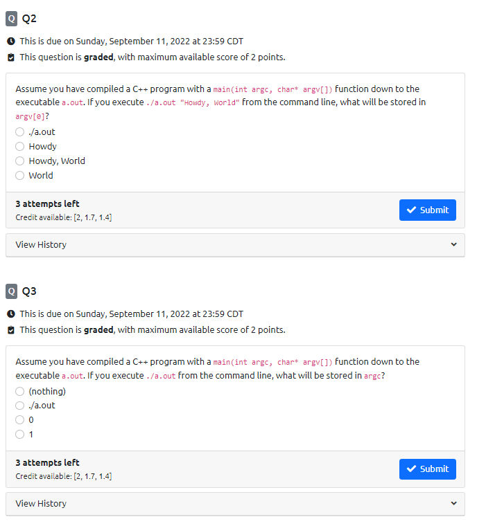477x526 pixels.
Task: Expand View History for Q2
Action: 235,245
